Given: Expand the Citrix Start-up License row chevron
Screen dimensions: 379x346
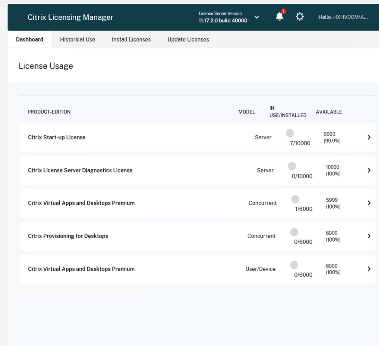Looking at the screenshot, I should pyautogui.click(x=369, y=137).
